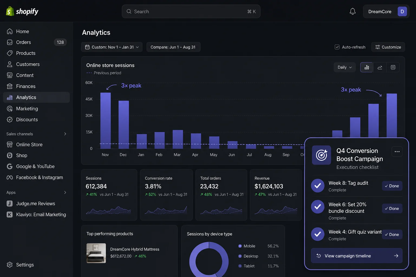Open the Daily interval dropdown
This screenshot has width=416, height=277.
pos(344,67)
